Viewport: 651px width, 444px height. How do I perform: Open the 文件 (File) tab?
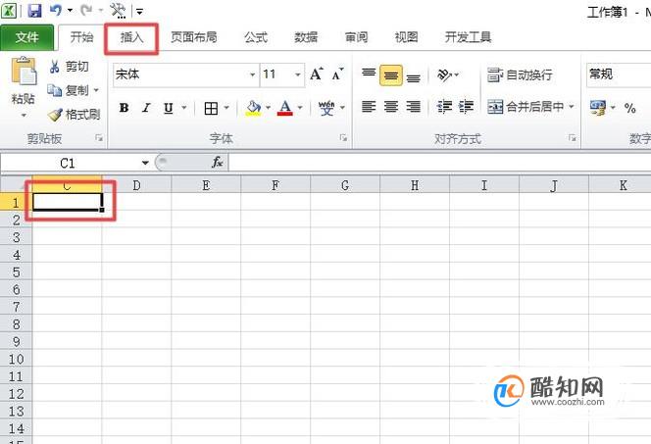click(x=27, y=37)
